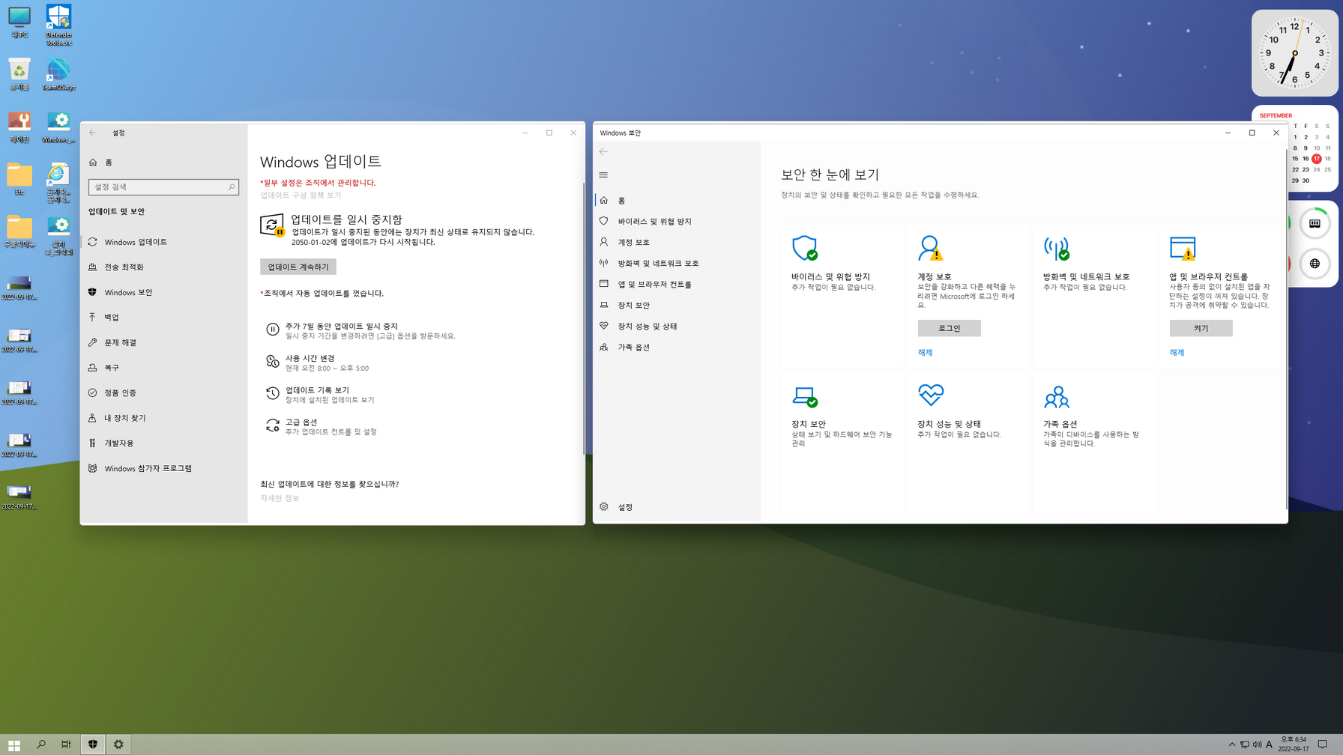Click view update history icon
This screenshot has width=1343, height=755.
pos(272,393)
